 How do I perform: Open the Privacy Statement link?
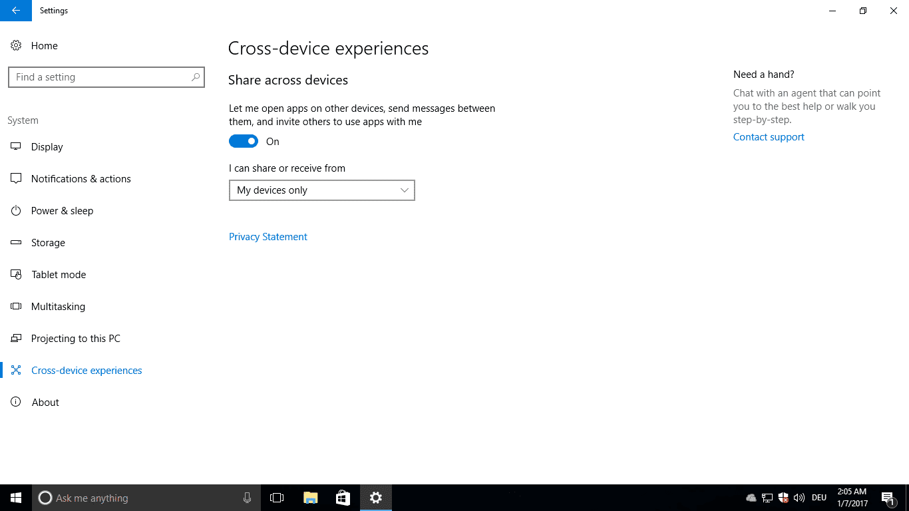click(268, 237)
